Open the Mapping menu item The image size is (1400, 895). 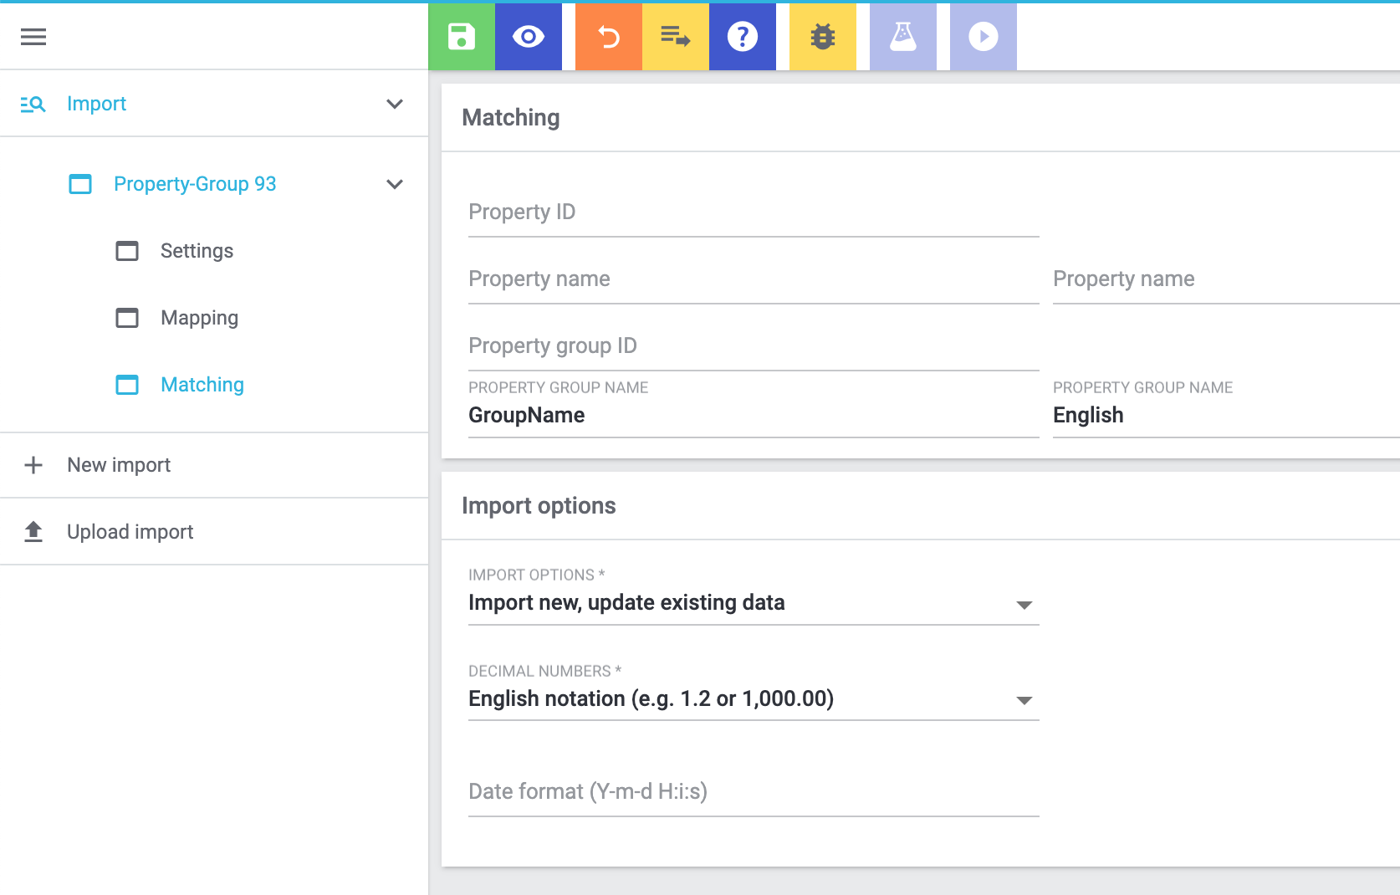pyautogui.click(x=199, y=318)
